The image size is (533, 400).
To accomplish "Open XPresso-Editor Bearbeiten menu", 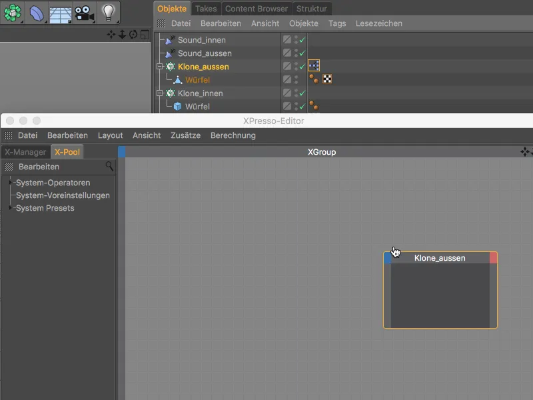I will click(67, 135).
